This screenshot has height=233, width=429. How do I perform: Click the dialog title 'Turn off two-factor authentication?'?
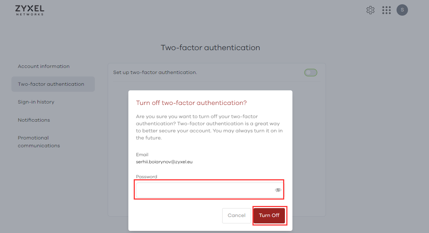coord(191,103)
